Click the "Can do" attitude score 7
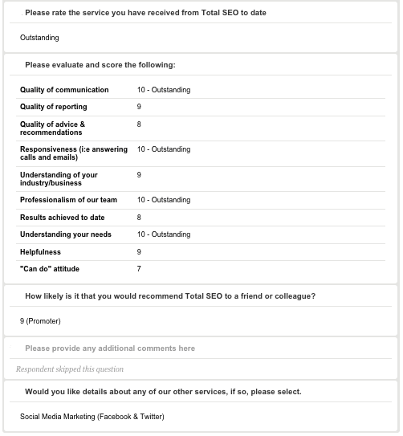Image resolution: width=403 pixels, height=436 pixels. coord(139,269)
